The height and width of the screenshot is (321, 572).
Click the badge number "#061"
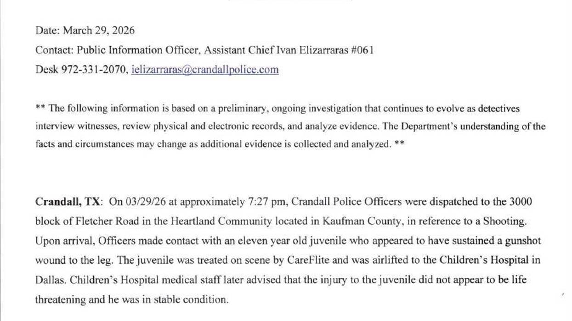[362, 50]
